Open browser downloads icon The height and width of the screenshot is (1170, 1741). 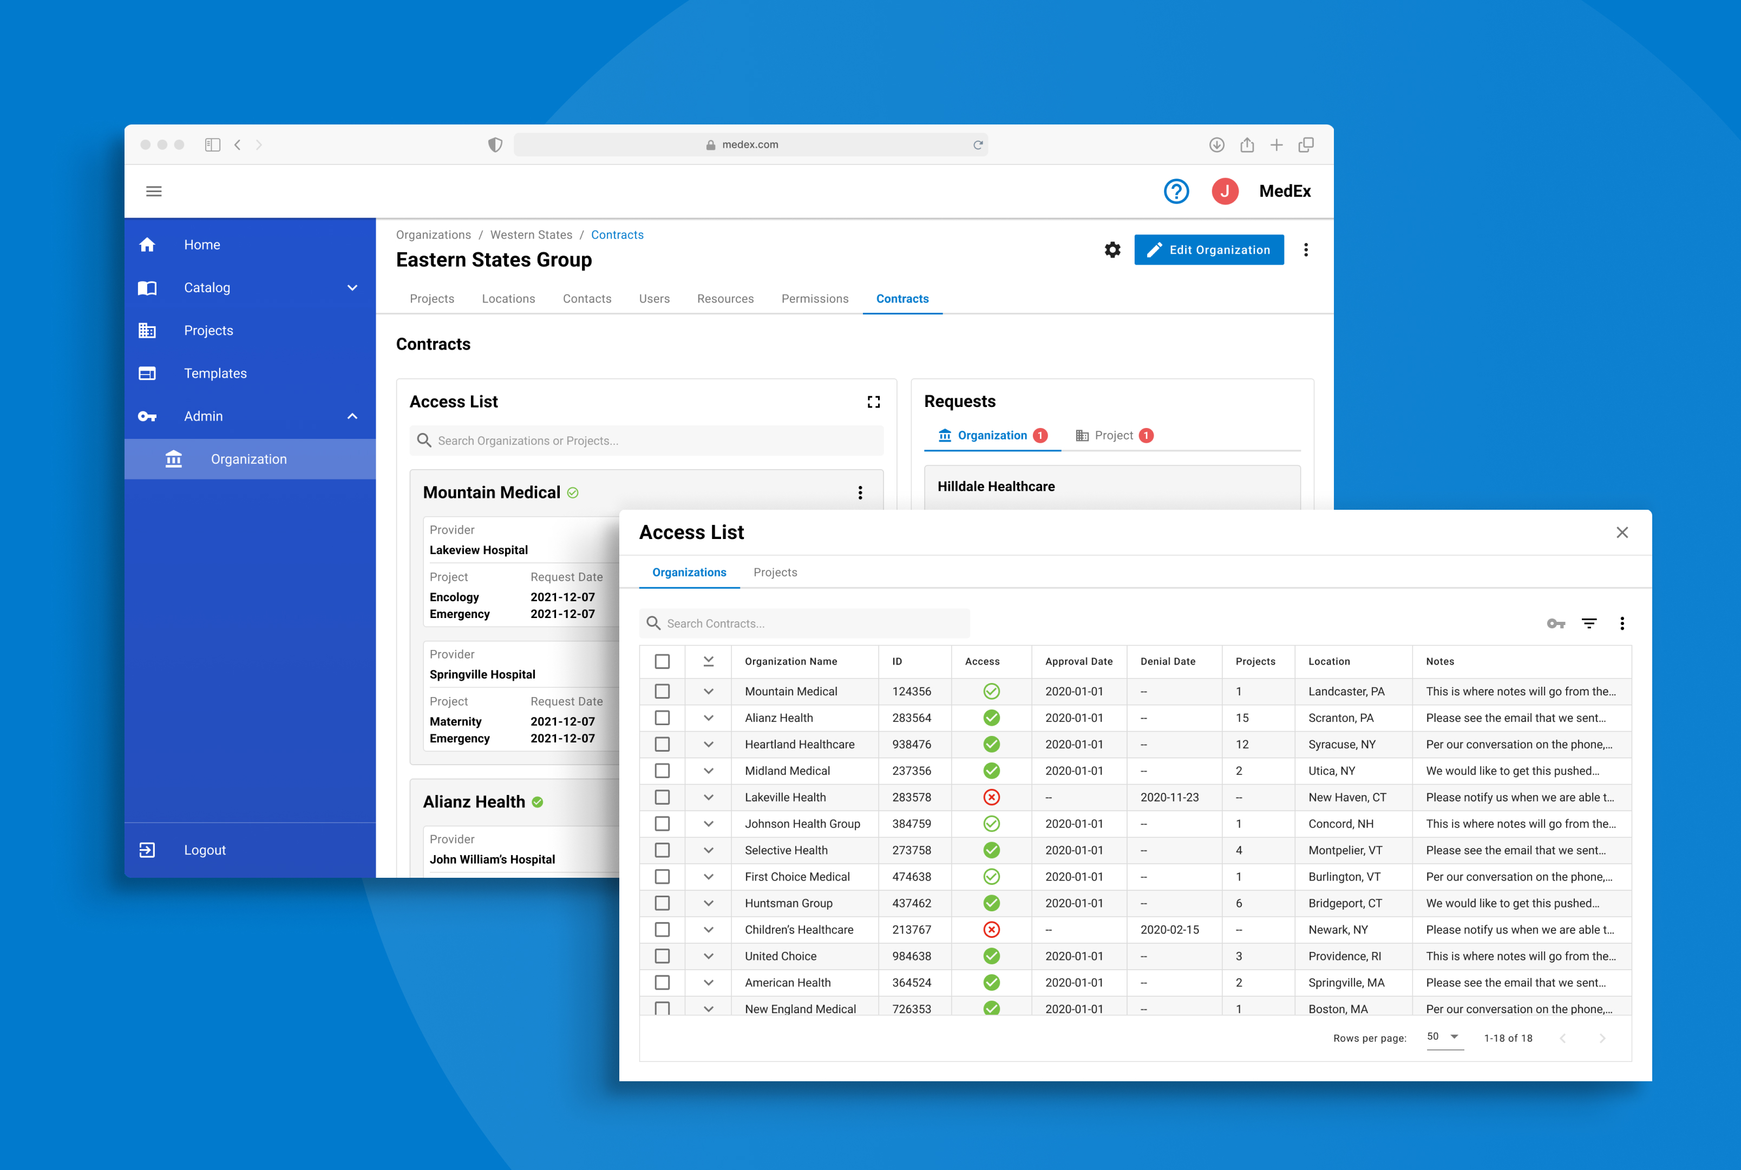pos(1216,144)
